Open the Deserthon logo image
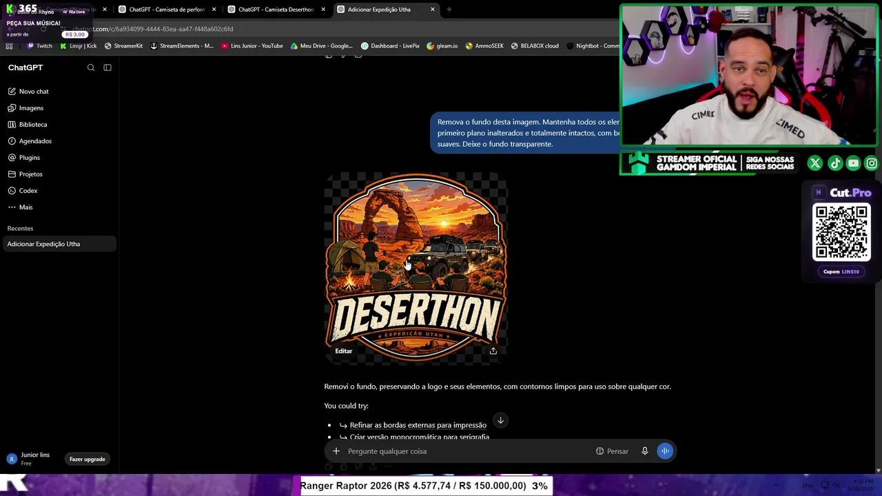 click(416, 268)
